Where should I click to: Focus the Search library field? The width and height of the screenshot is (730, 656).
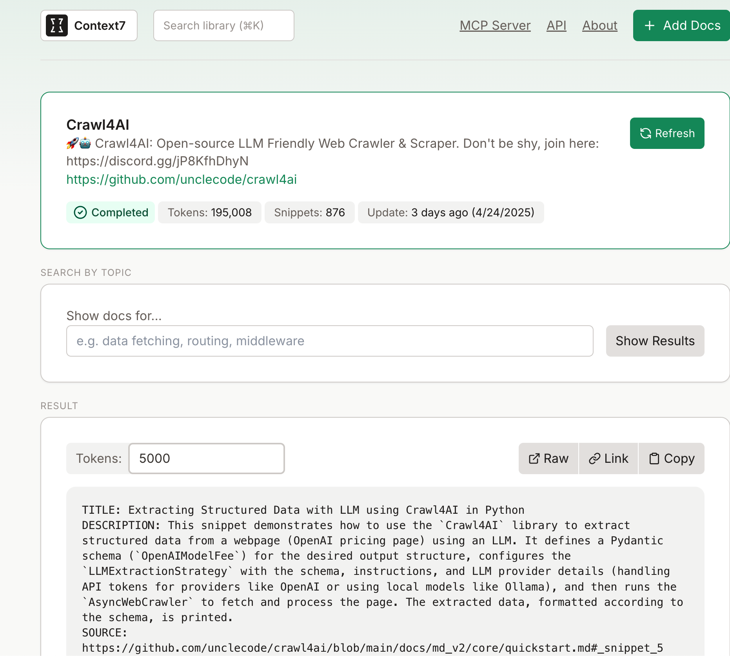point(224,25)
